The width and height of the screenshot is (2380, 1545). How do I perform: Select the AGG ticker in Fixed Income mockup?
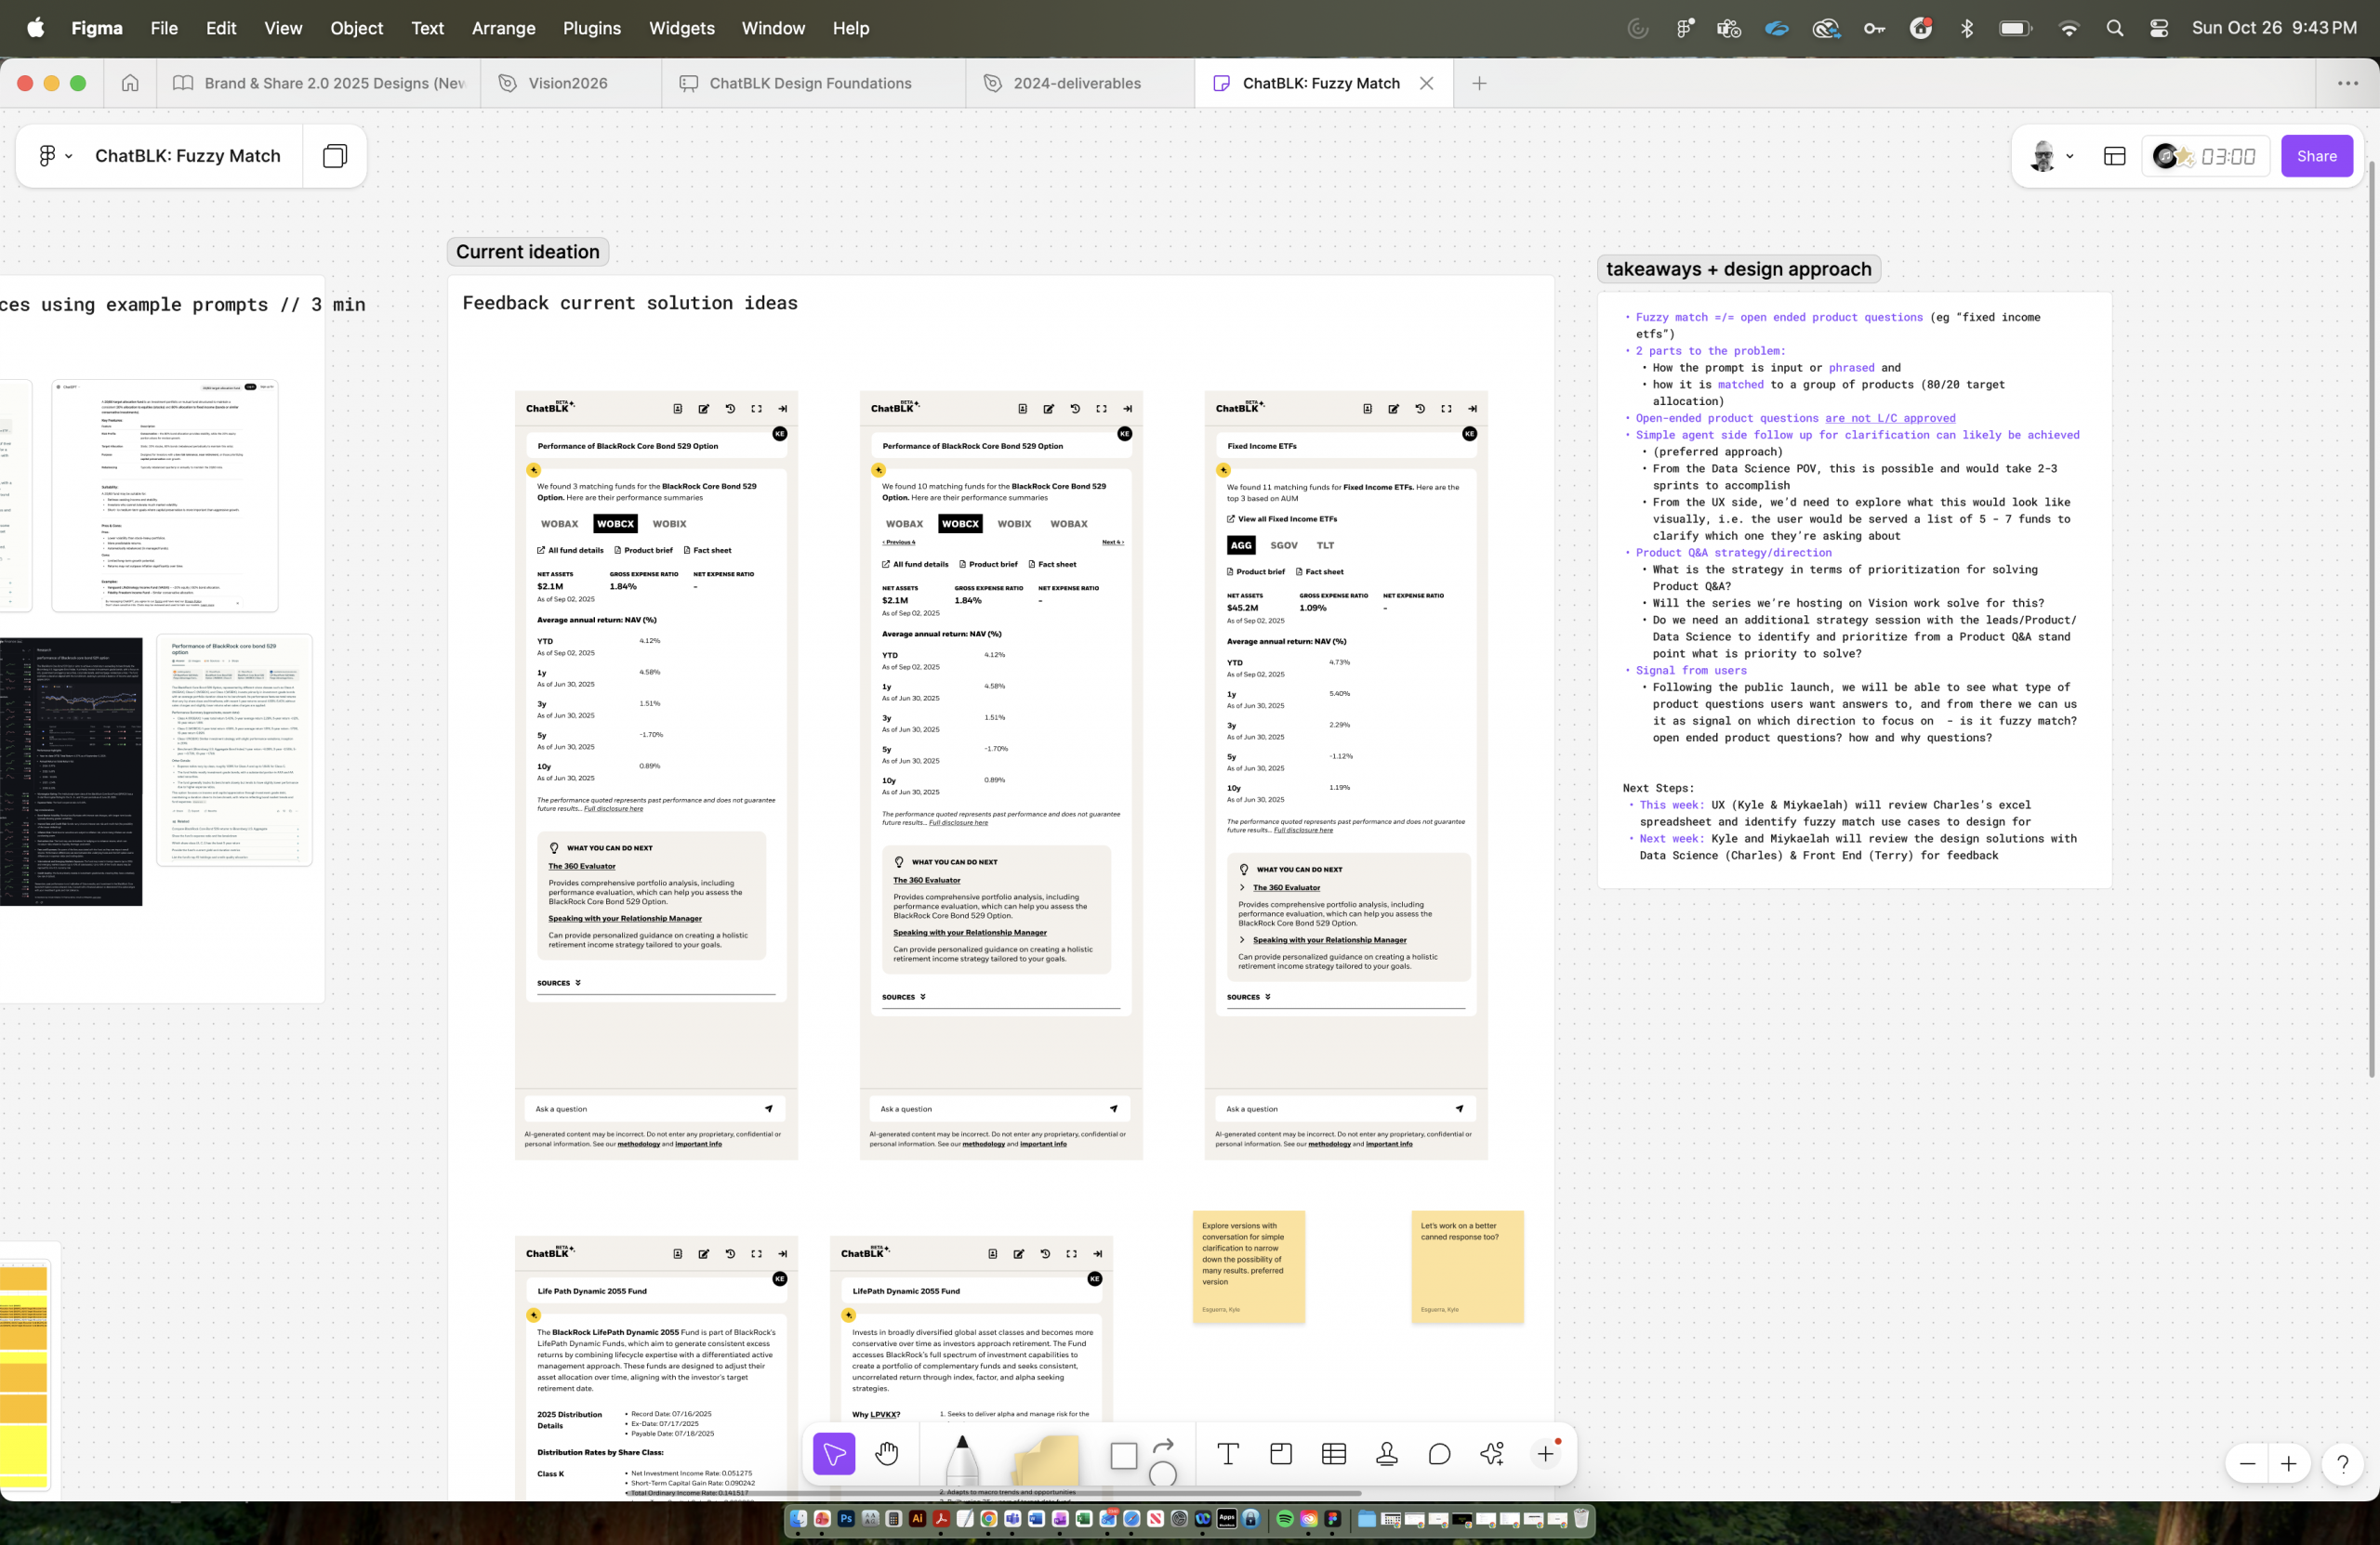point(1240,545)
